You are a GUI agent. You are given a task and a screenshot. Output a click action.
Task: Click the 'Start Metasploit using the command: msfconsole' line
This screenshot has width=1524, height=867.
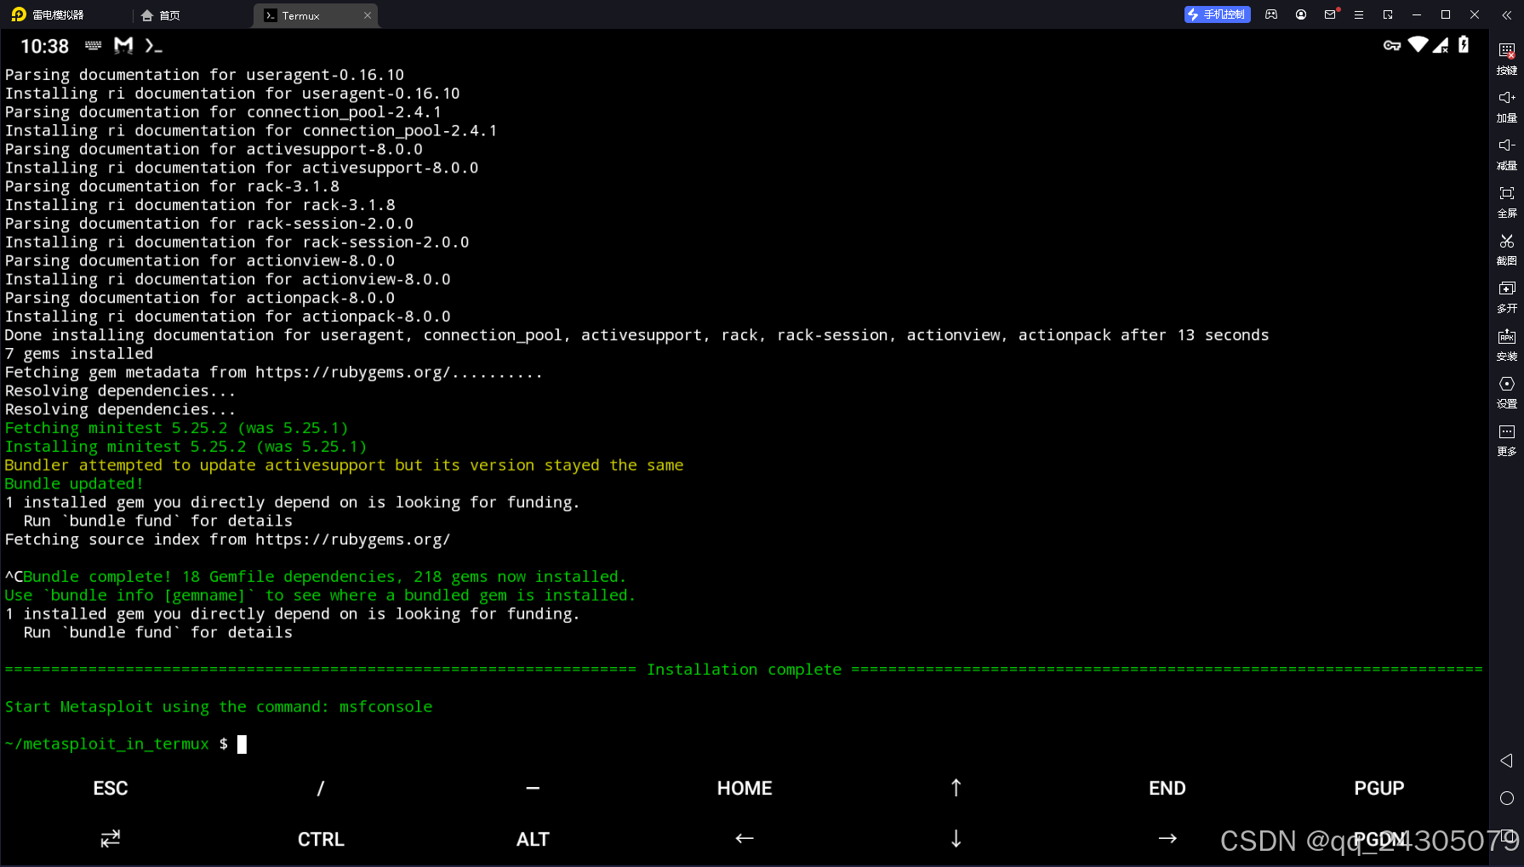coord(219,707)
